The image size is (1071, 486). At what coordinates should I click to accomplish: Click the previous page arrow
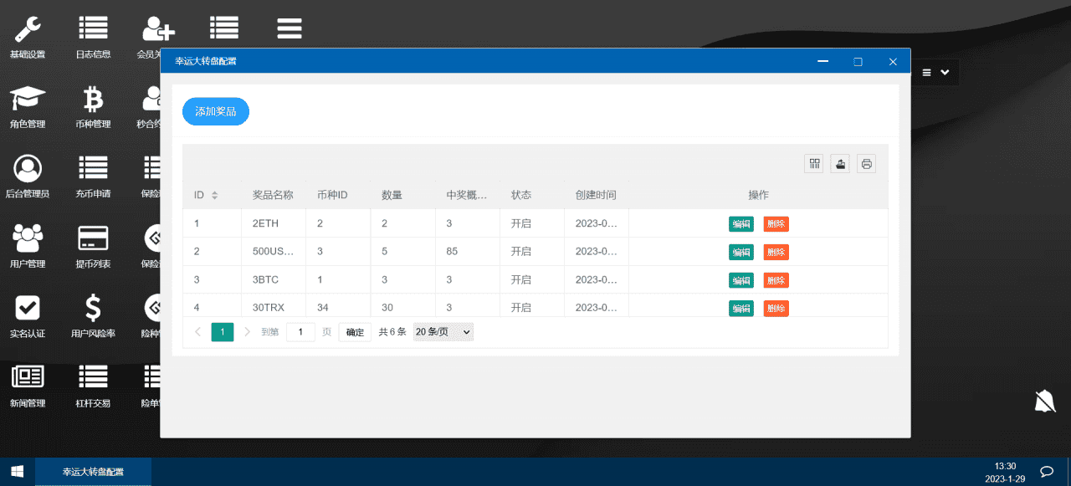198,332
